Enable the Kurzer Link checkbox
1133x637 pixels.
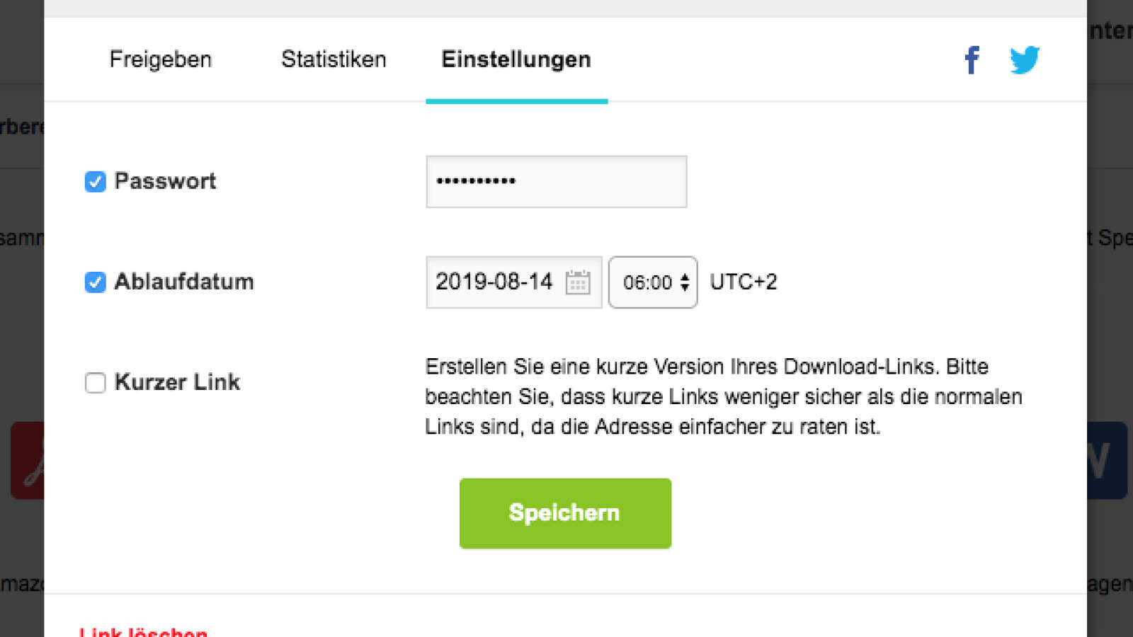pos(96,383)
